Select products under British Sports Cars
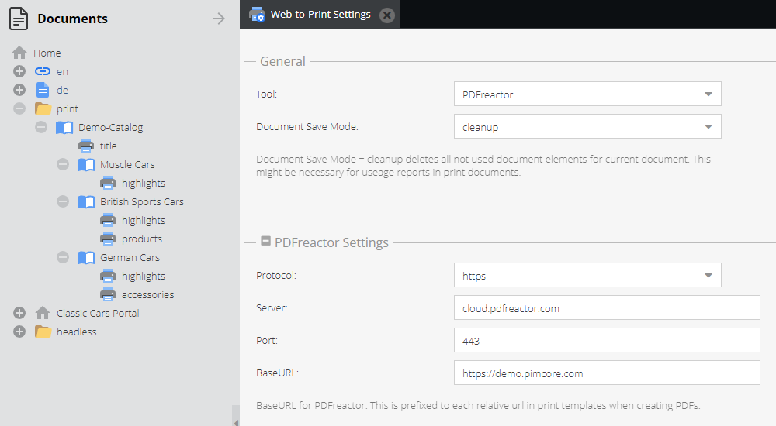Screen dimensions: 776x426 point(141,239)
